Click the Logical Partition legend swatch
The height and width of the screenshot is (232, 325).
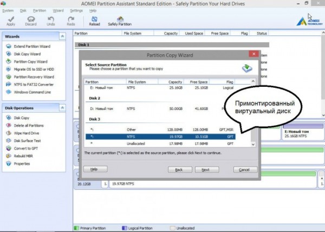click(125, 228)
